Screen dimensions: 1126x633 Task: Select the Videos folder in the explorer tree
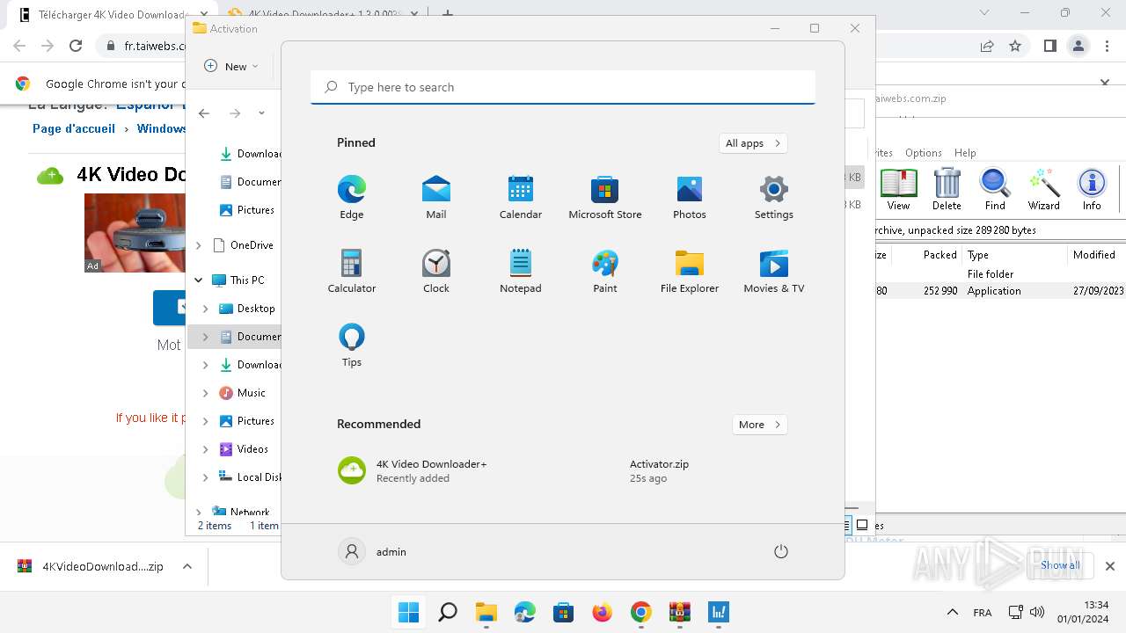tap(252, 449)
